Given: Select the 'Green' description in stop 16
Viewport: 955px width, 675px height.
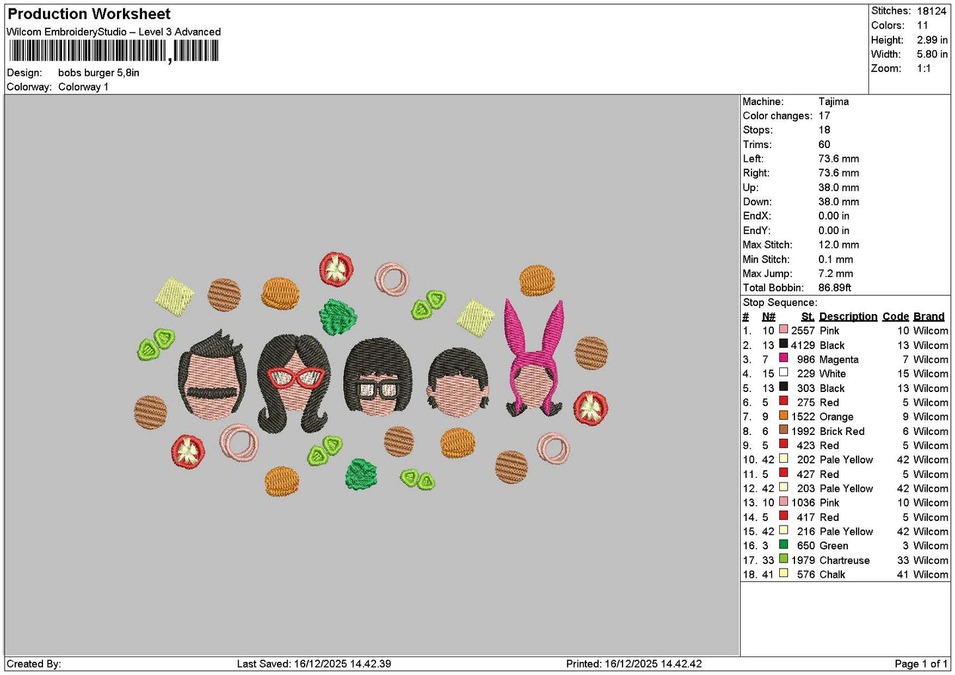Looking at the screenshot, I should click(x=834, y=545).
